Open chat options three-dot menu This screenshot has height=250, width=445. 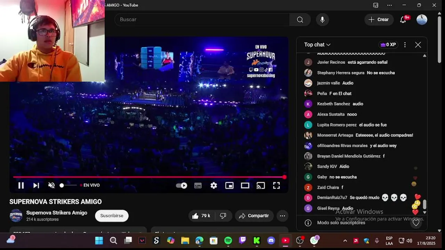pos(405,44)
